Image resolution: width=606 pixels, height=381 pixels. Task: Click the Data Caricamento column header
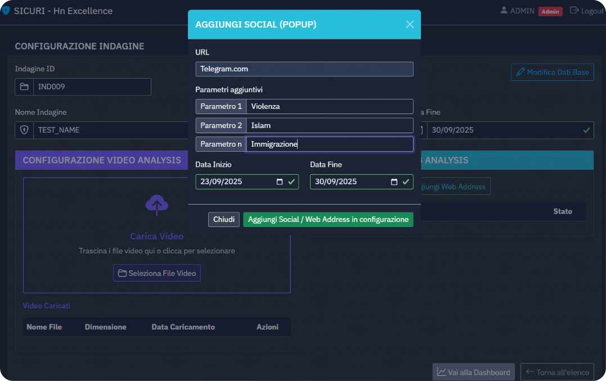[x=183, y=327]
